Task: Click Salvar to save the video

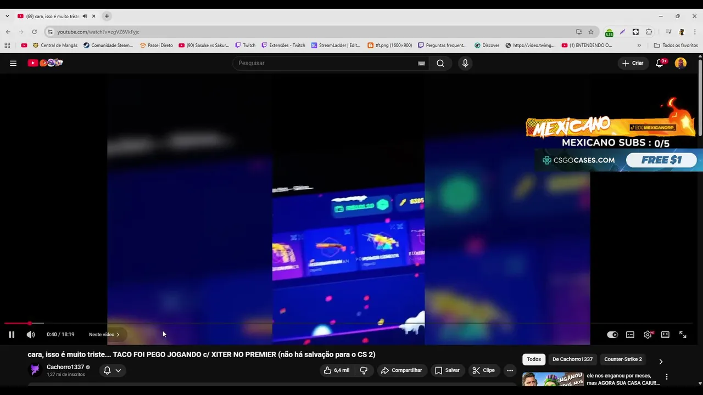Action: 447,370
